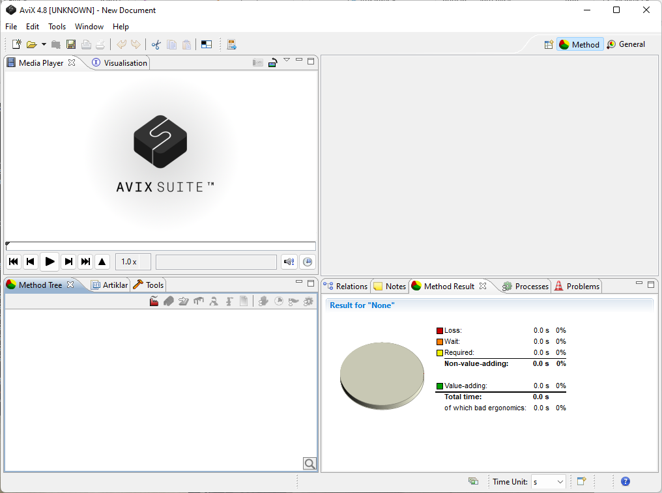Switch to the Visualisation tab
Viewport: 662px width, 493px height.
(x=120, y=63)
